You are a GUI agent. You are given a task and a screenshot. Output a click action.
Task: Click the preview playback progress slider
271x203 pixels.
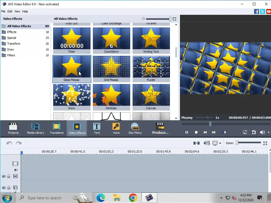[x=210, y=124]
